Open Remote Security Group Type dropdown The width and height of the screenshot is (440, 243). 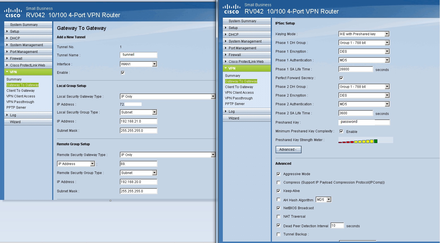pos(138,173)
